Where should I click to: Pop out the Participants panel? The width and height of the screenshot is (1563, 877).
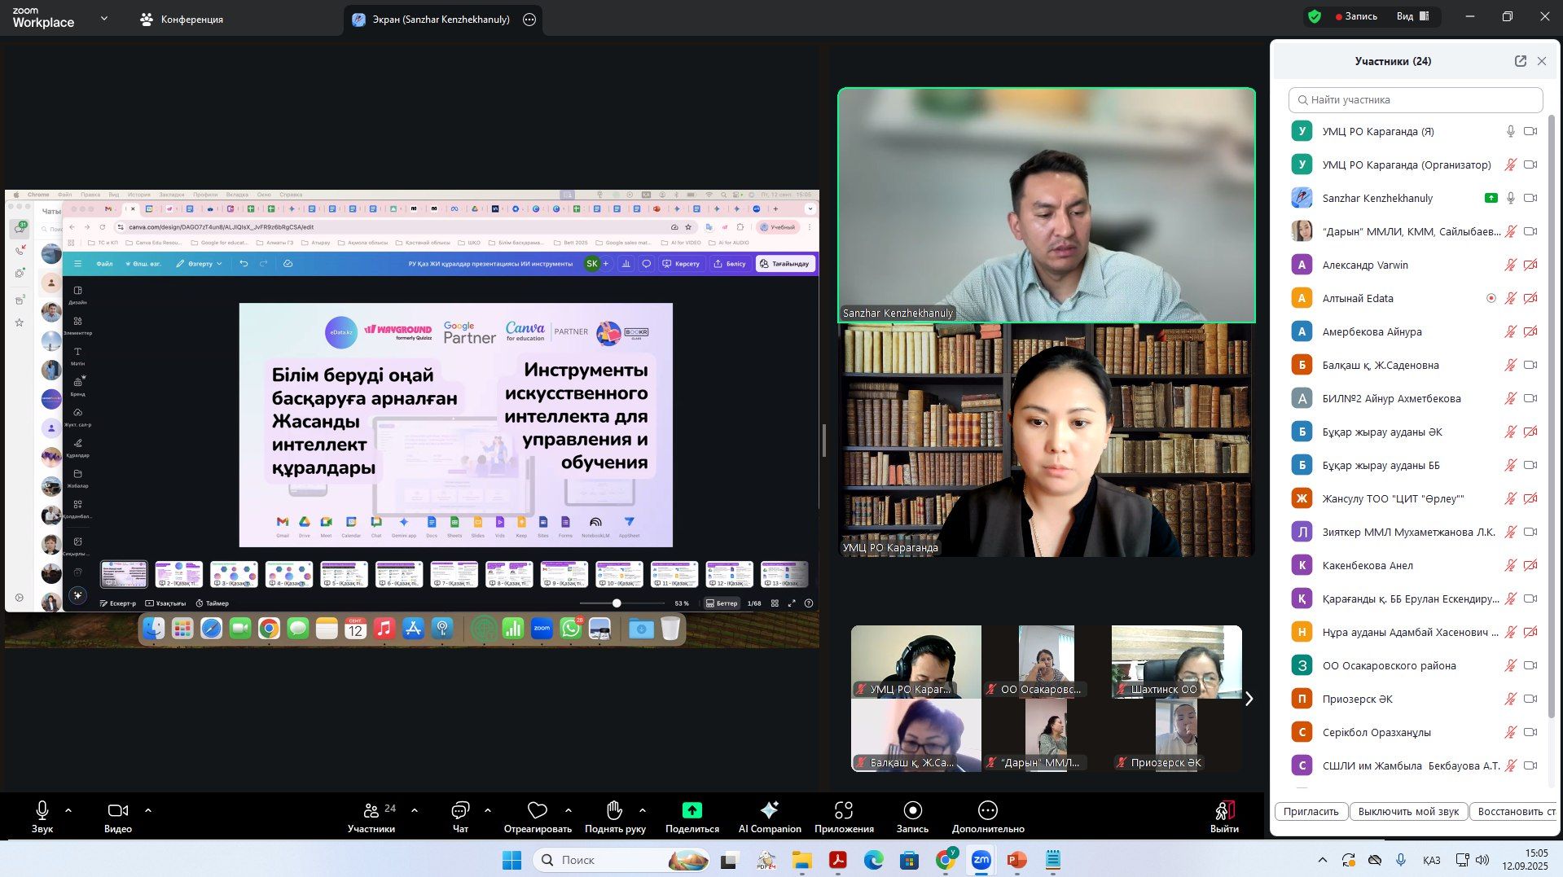[1520, 61]
